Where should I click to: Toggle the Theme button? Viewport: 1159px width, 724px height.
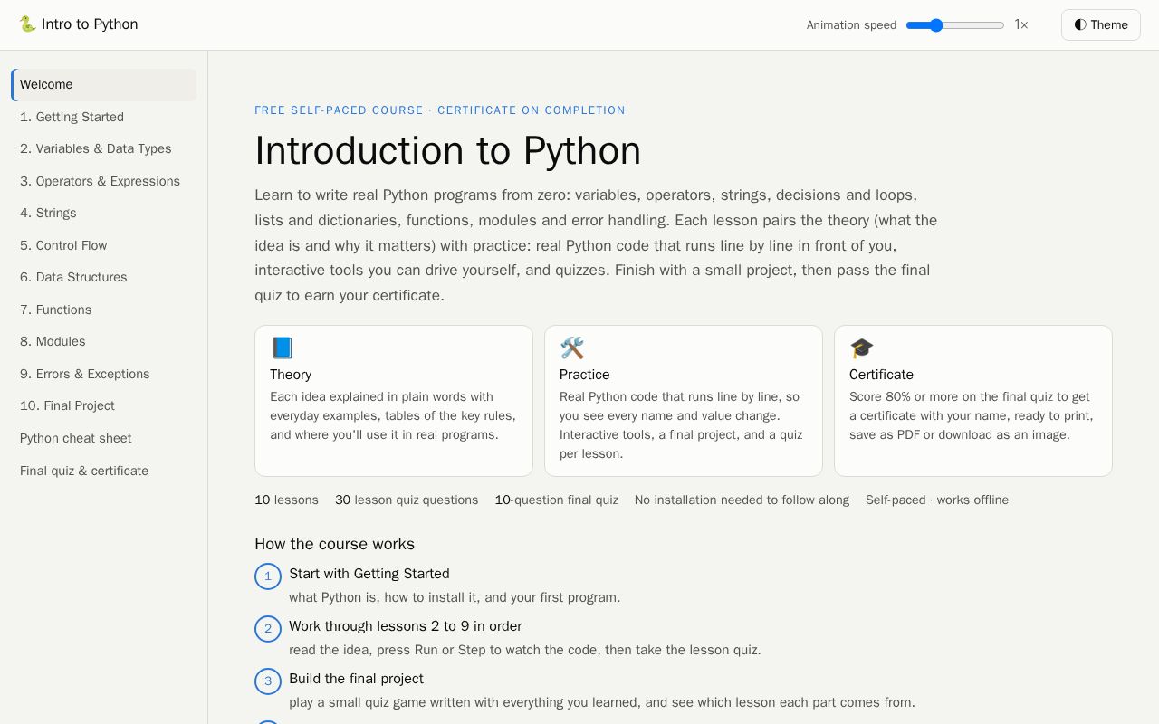[x=1101, y=25]
